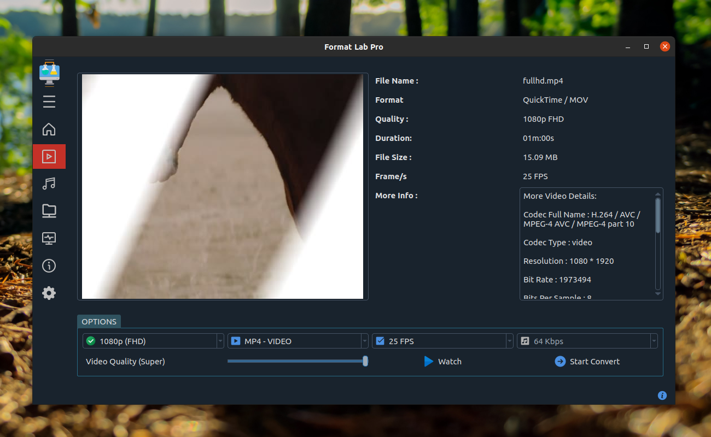Toggle the green check on 1080p (FHD)

click(90, 340)
